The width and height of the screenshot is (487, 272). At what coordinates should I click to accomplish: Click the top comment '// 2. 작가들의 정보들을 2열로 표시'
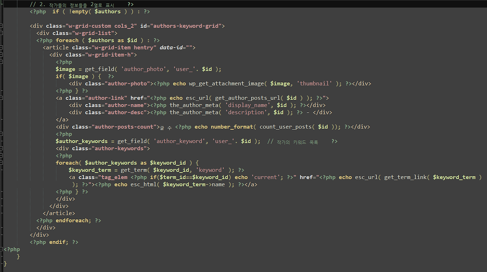[x=72, y=5]
